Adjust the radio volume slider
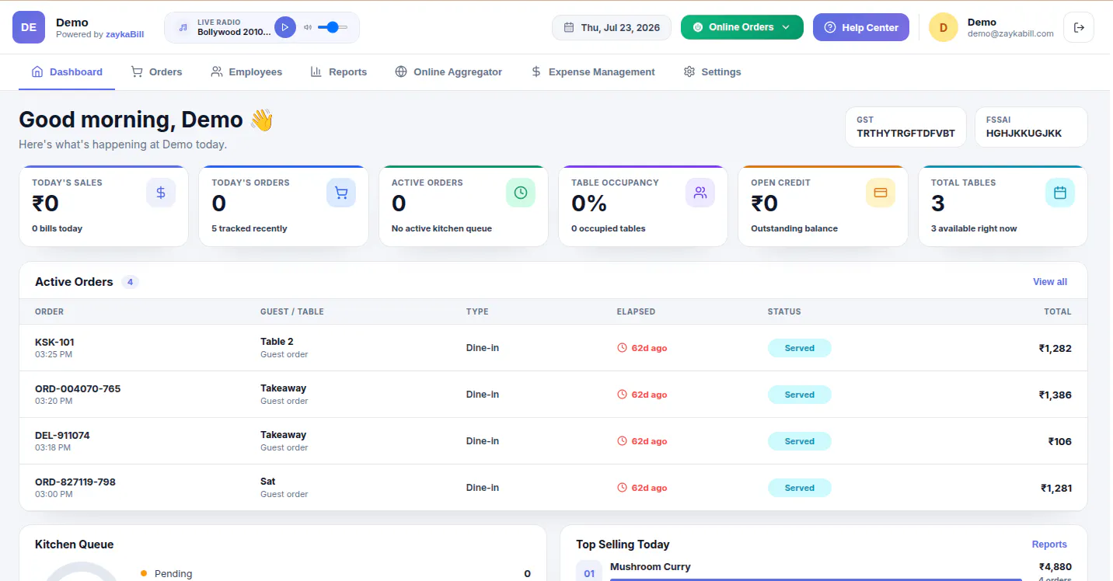The height and width of the screenshot is (581, 1113). tap(333, 27)
